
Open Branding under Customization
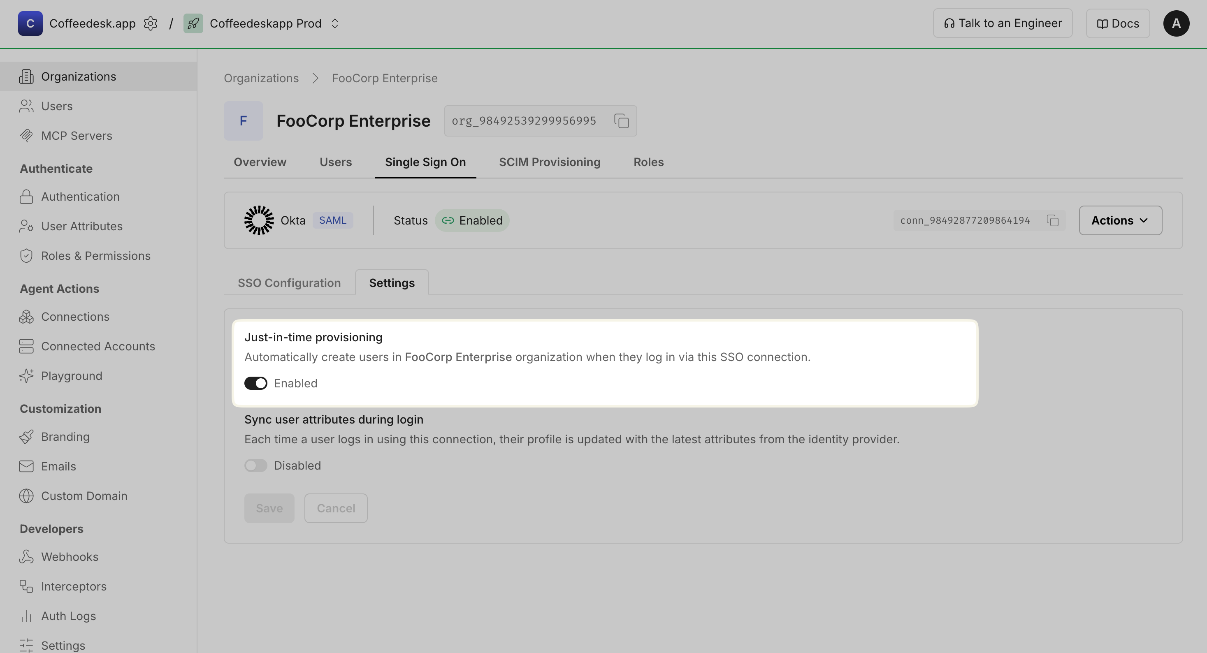tap(65, 437)
